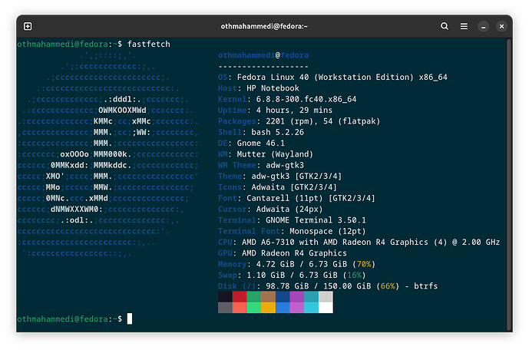Click the OS line Fedora Linux 40
The width and height of the screenshot is (529, 350).
[x=332, y=78]
